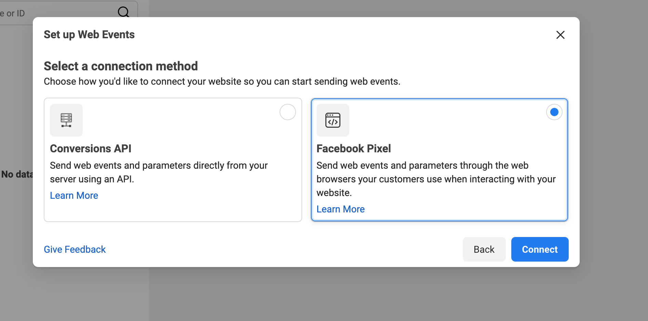Click the 'No data' text behind dialog
This screenshot has width=648, height=321.
tap(17, 174)
